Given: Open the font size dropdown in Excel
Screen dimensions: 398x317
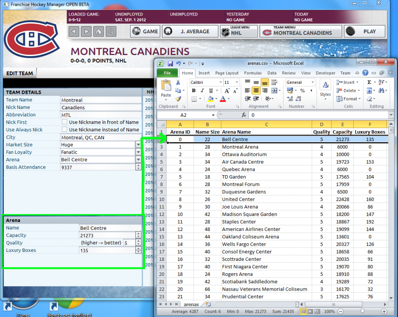Looking at the screenshot, I should tap(237, 82).
